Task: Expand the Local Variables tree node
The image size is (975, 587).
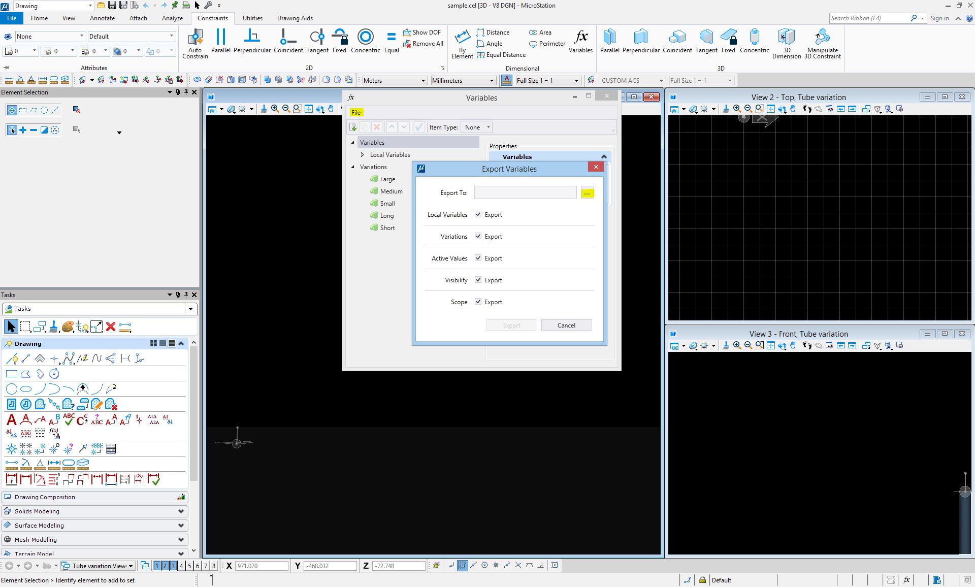Action: click(x=362, y=155)
